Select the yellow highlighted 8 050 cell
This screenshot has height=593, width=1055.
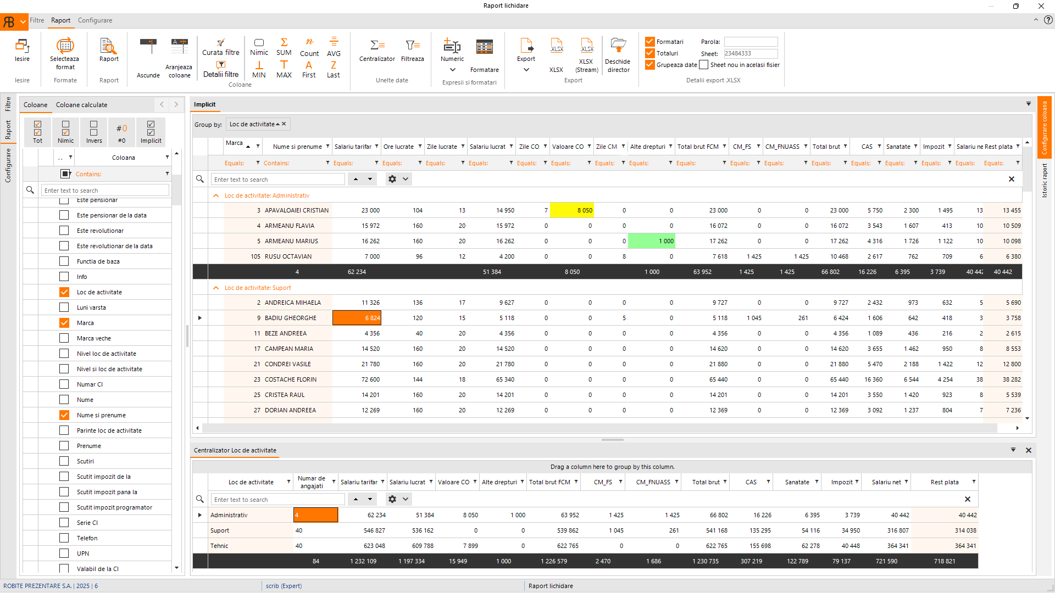pos(571,210)
